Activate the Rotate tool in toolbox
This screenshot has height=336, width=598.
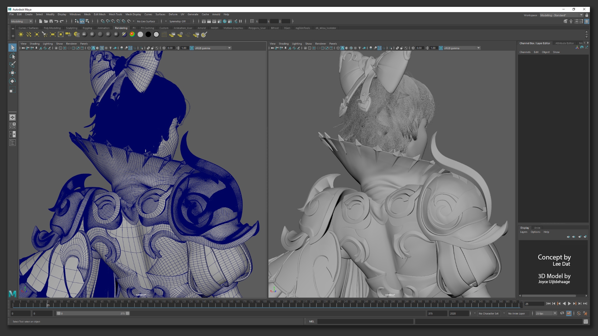pyautogui.click(x=12, y=81)
